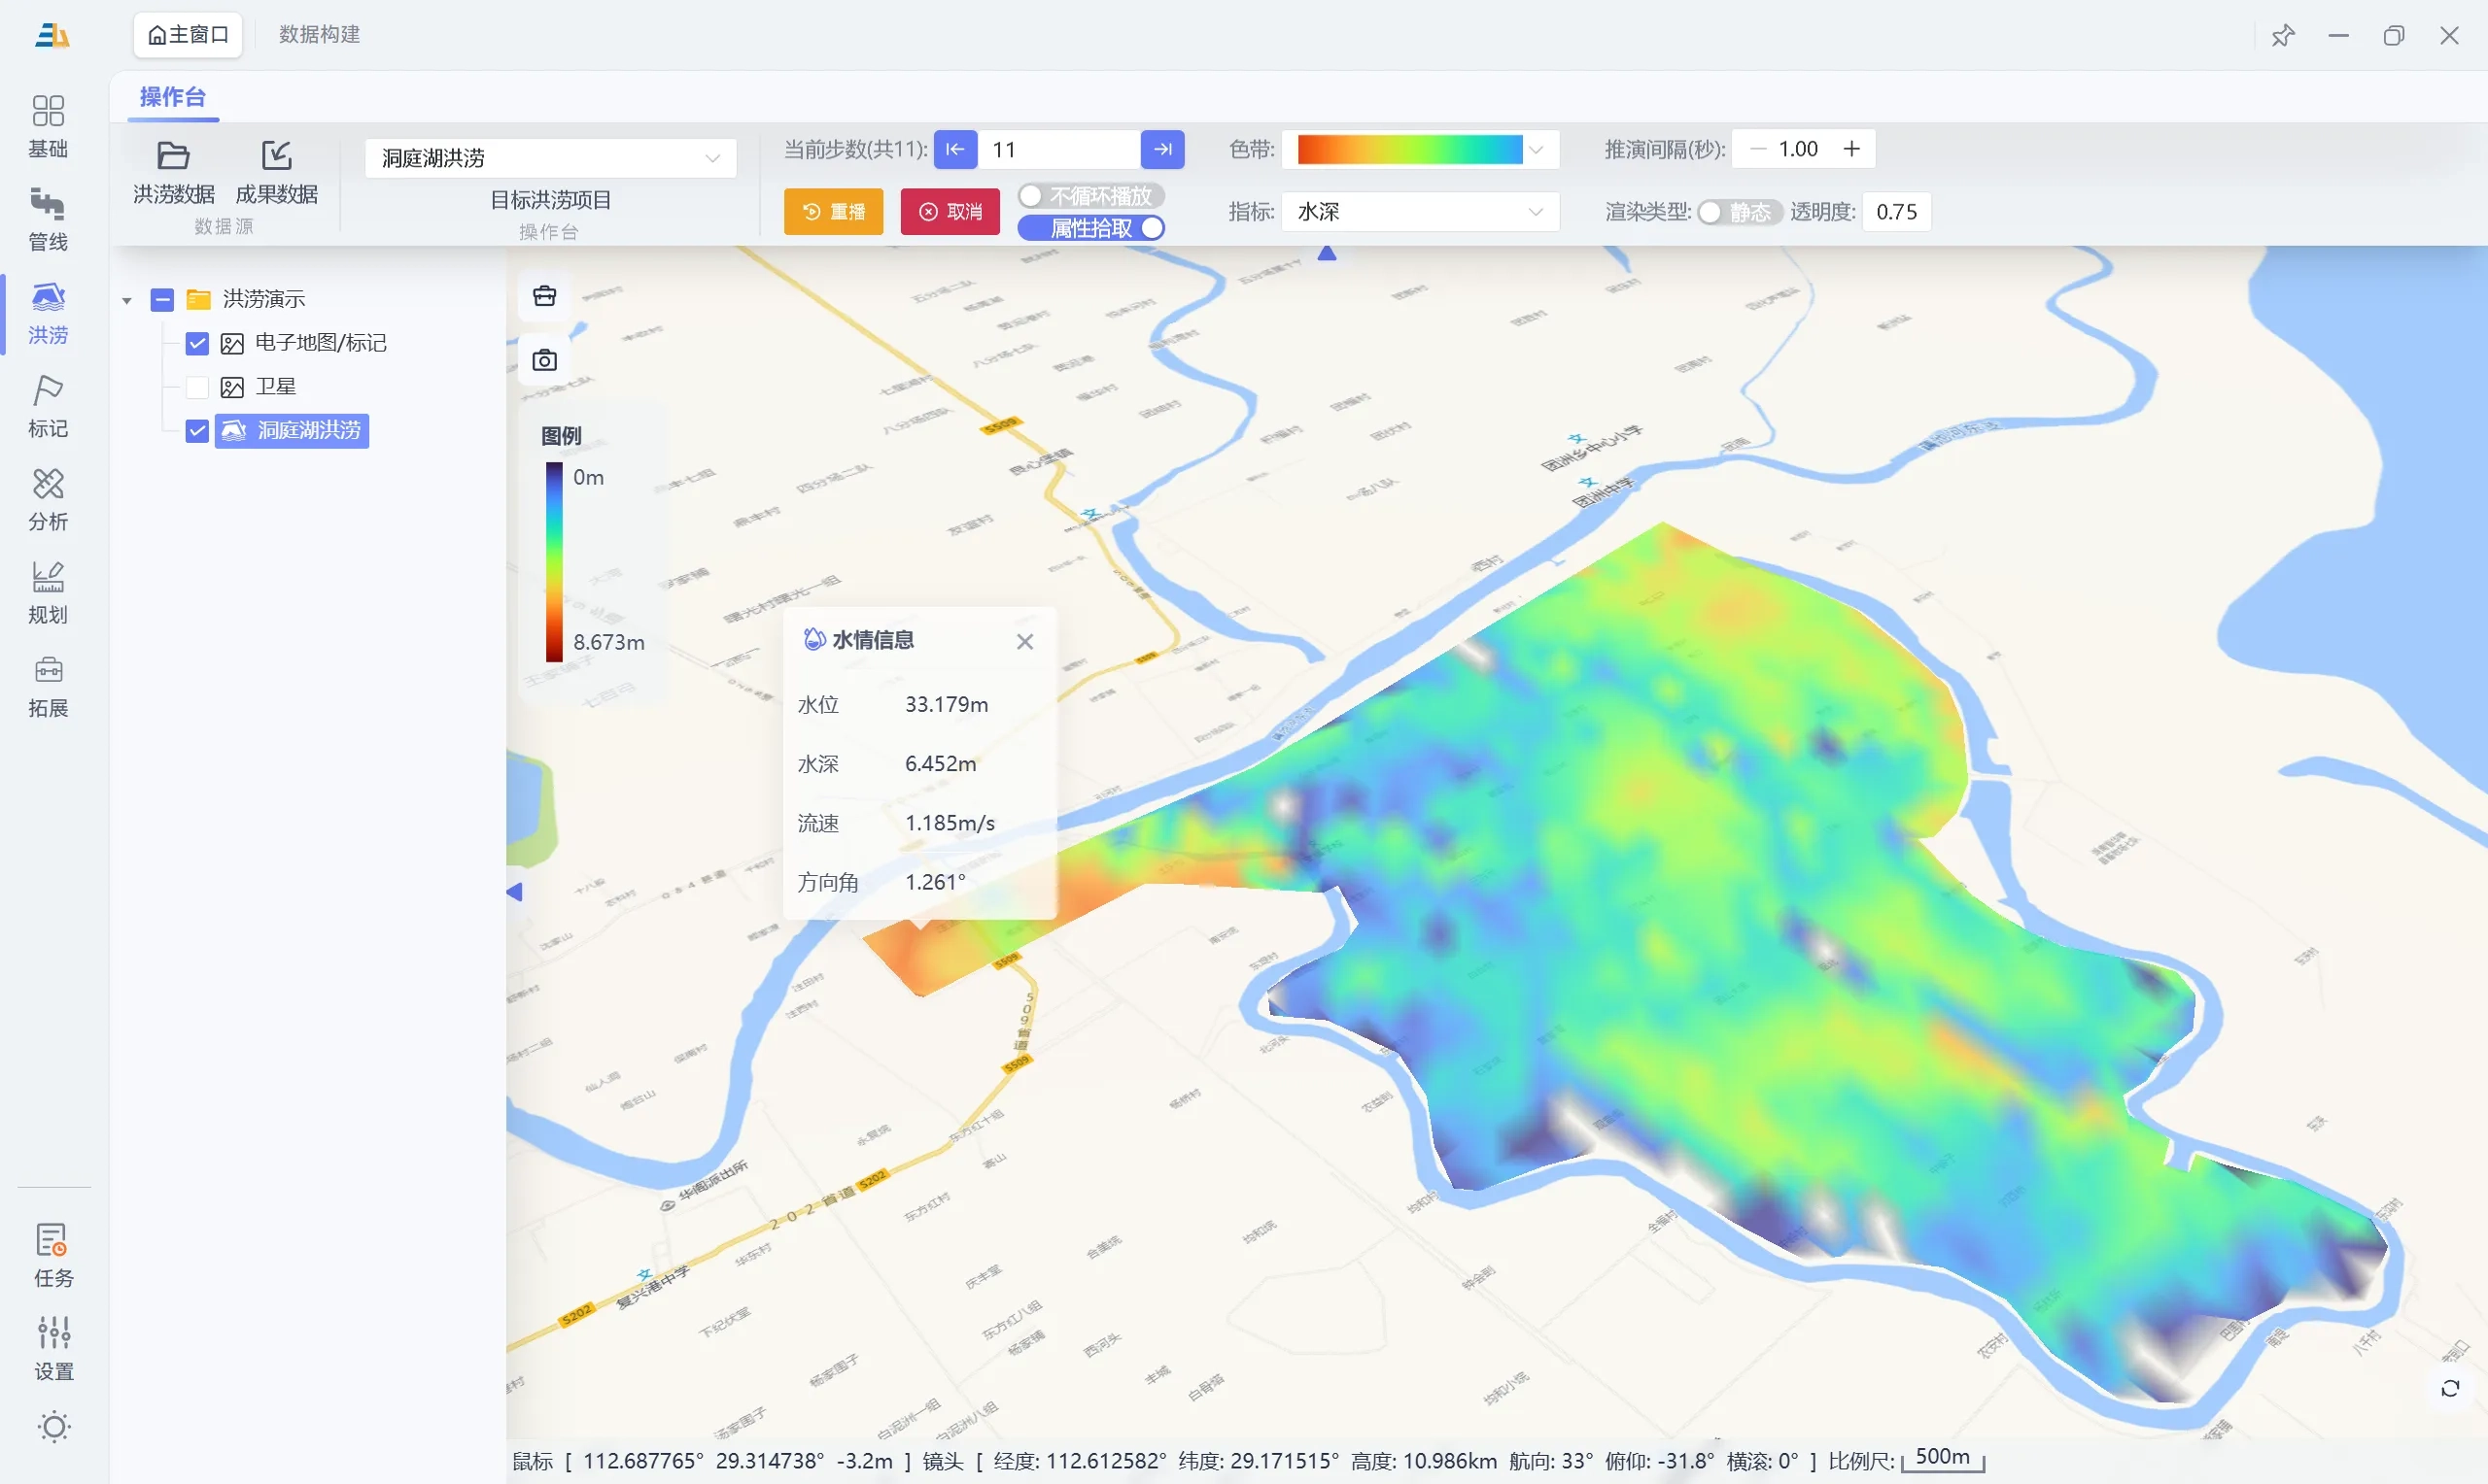Switch to the 数据构建 tab
This screenshot has width=2488, height=1484.
coord(319,35)
